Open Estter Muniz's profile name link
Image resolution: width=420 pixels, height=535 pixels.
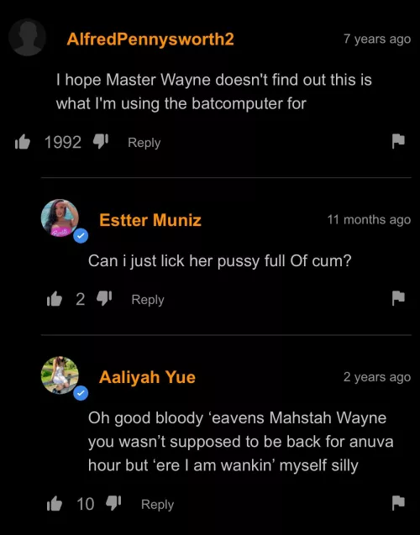(150, 220)
